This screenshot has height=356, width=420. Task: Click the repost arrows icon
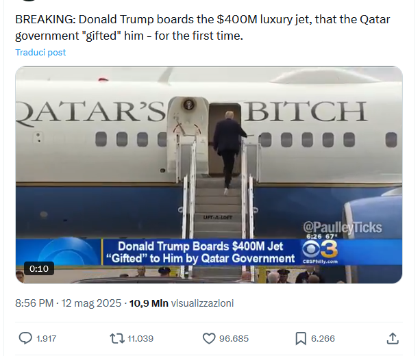(x=117, y=338)
